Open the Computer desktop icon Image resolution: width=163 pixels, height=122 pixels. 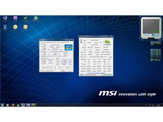(5, 19)
